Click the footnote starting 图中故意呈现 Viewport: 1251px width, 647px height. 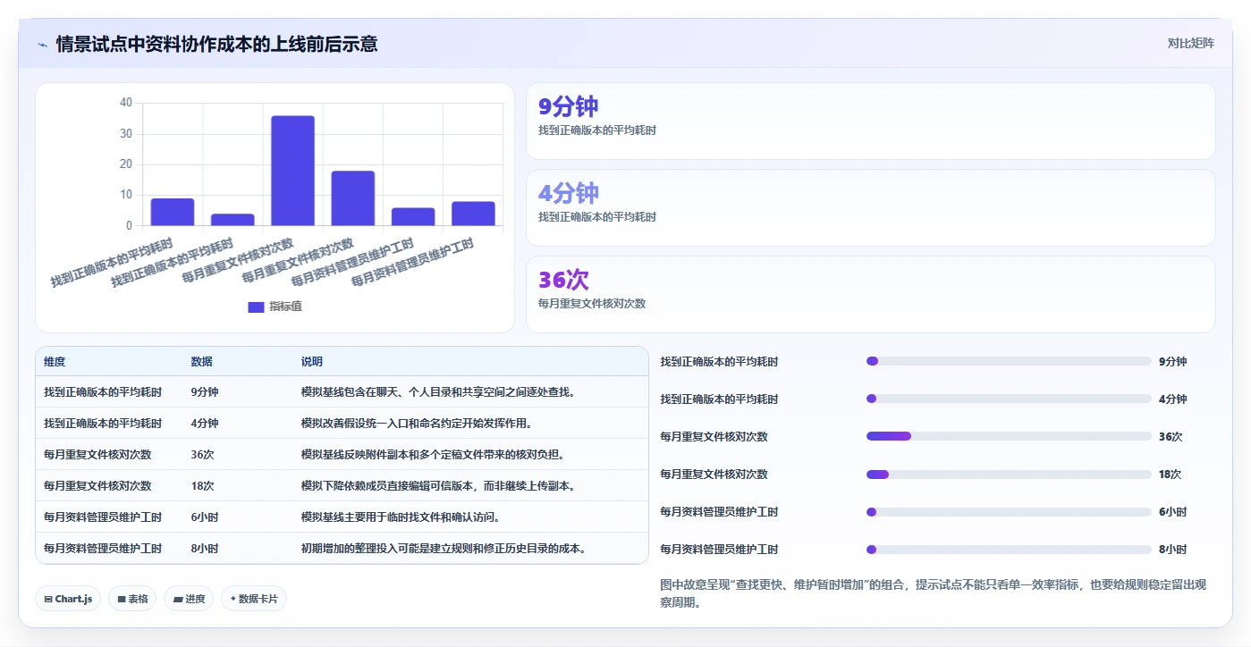coord(934,593)
